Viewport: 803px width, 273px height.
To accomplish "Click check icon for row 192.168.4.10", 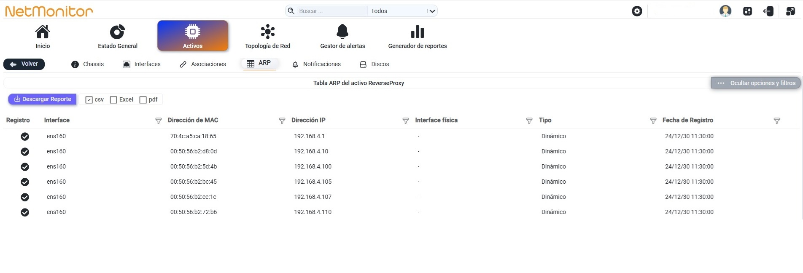I will pyautogui.click(x=25, y=152).
